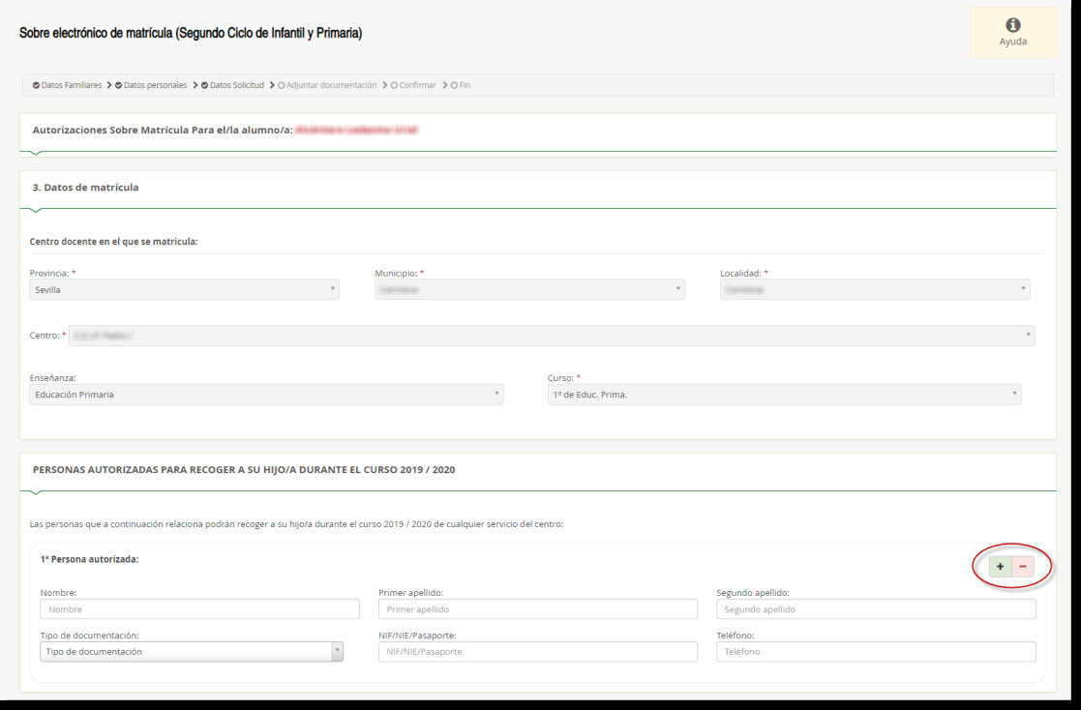Open the Tipo de documentación dropdown
1081x710 pixels.
tap(192, 652)
